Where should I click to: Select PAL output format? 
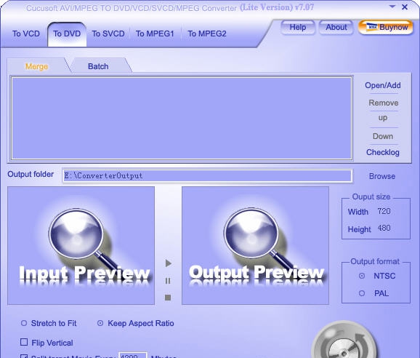[x=362, y=293]
